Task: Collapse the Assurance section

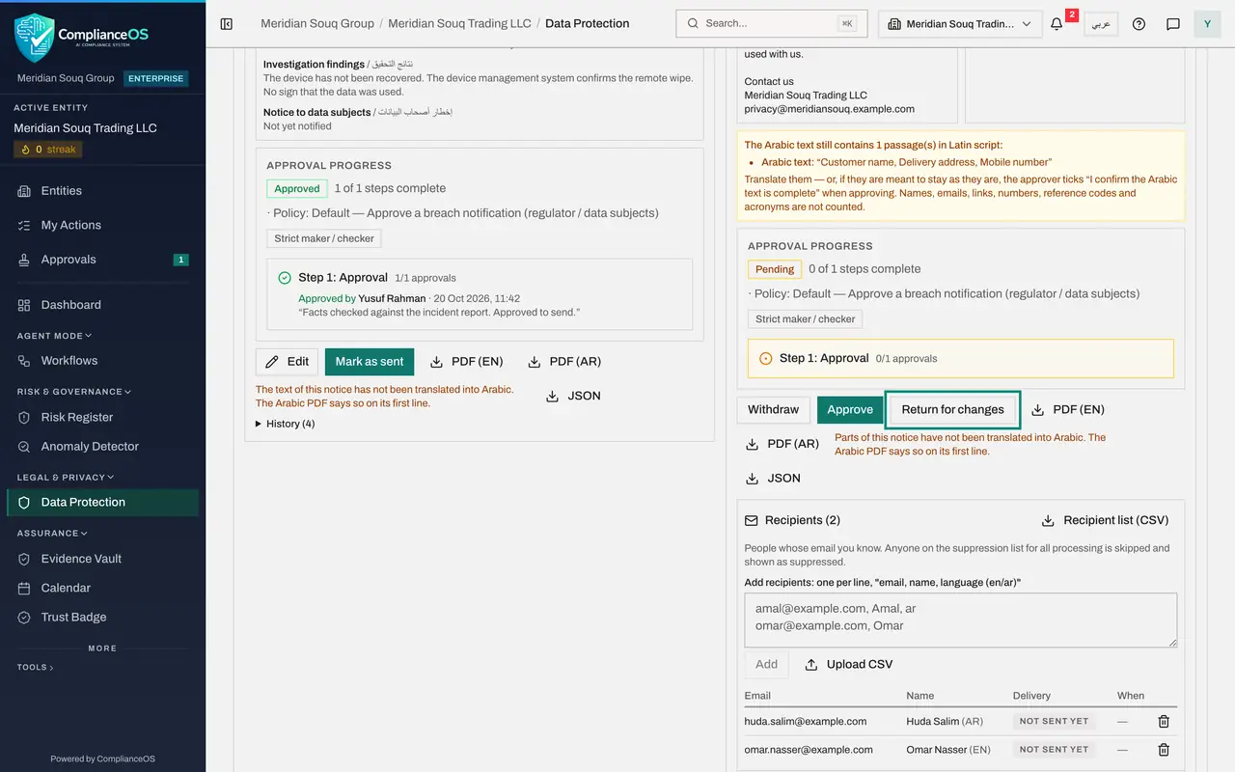Action: point(52,533)
